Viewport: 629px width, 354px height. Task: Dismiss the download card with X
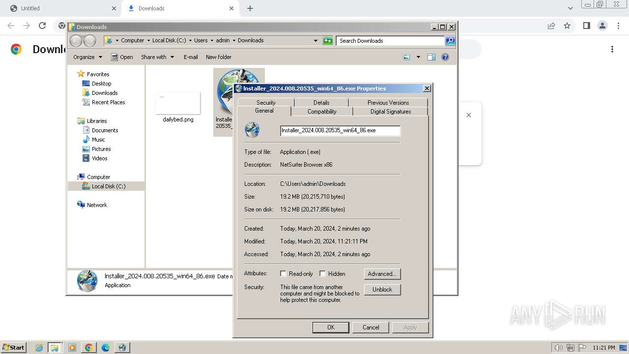469,115
